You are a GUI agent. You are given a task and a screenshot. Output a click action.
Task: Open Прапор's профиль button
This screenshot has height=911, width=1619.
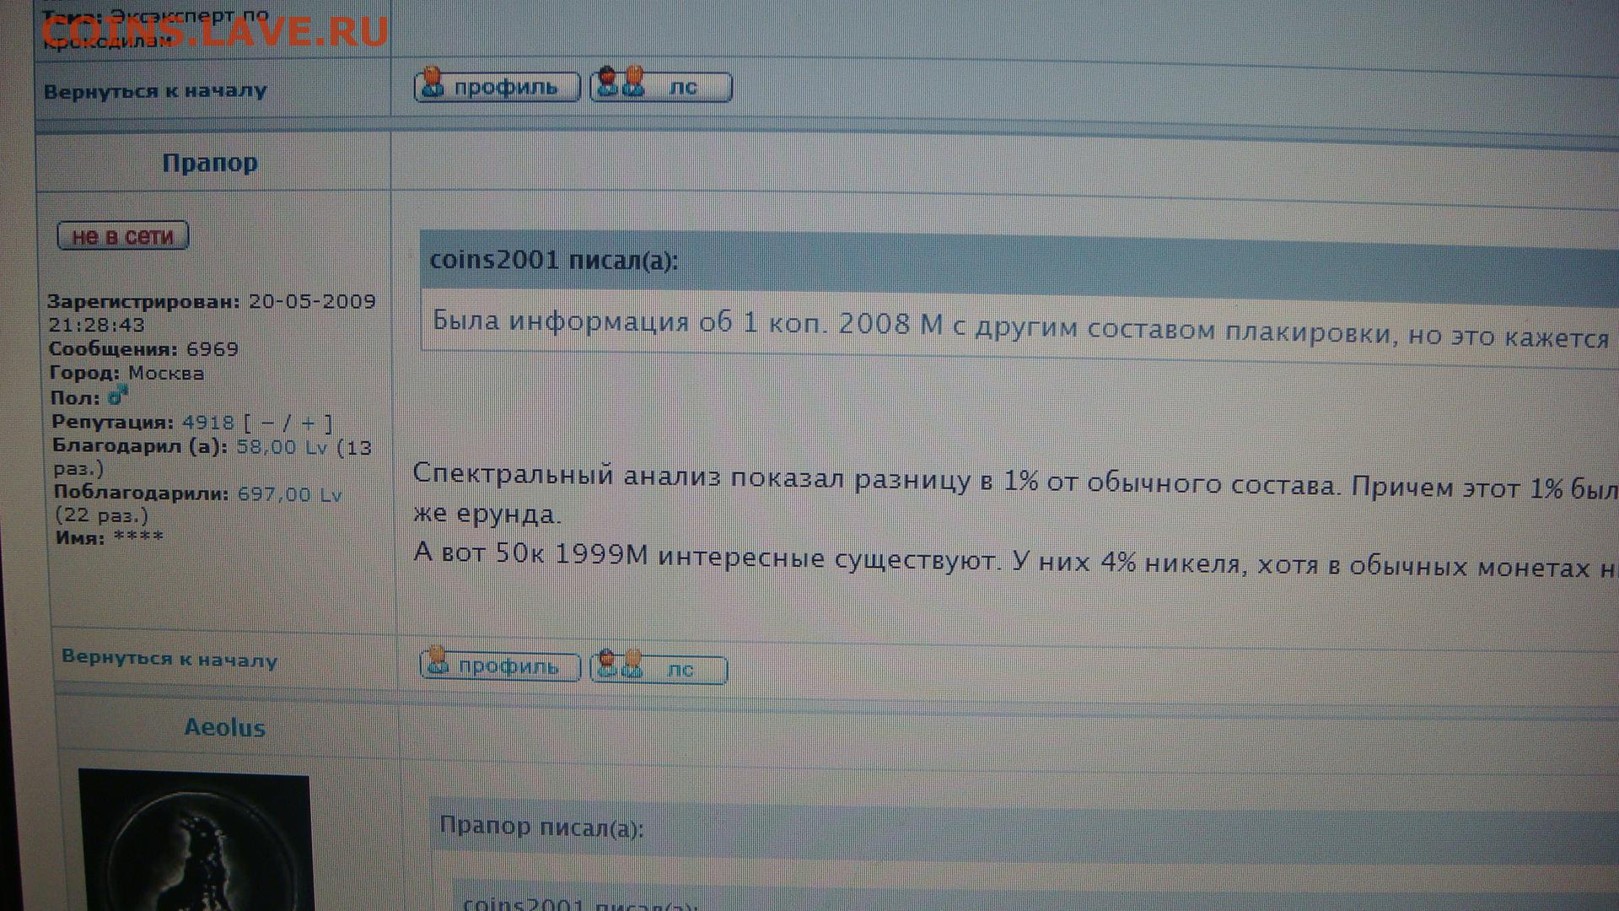[x=500, y=666]
